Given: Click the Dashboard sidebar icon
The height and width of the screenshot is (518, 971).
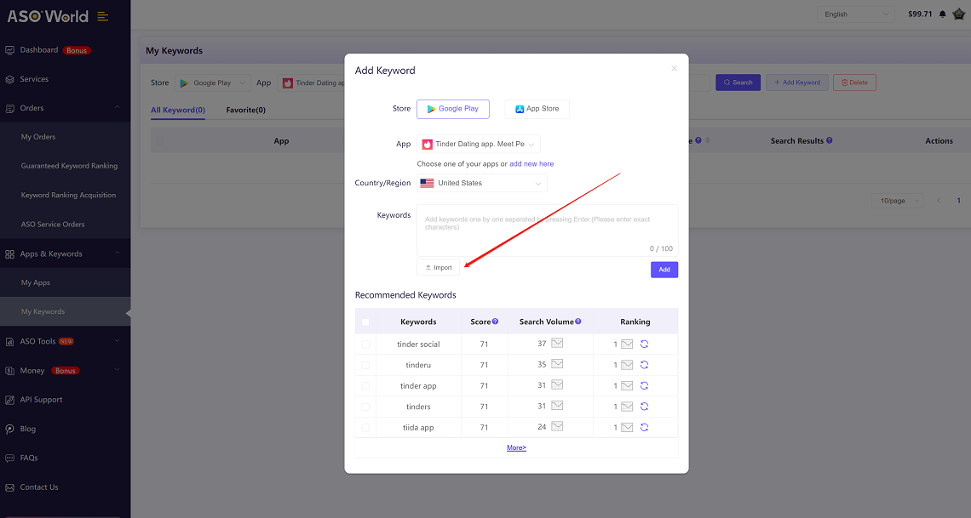Looking at the screenshot, I should tap(10, 50).
